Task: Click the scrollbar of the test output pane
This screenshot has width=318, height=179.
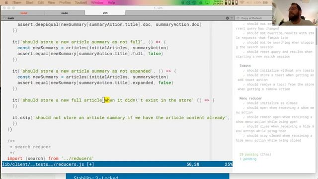Action: pyautogui.click(x=317, y=36)
